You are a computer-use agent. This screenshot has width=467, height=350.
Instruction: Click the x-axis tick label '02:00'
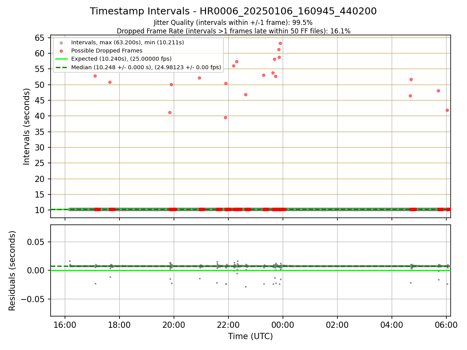tap(337, 325)
